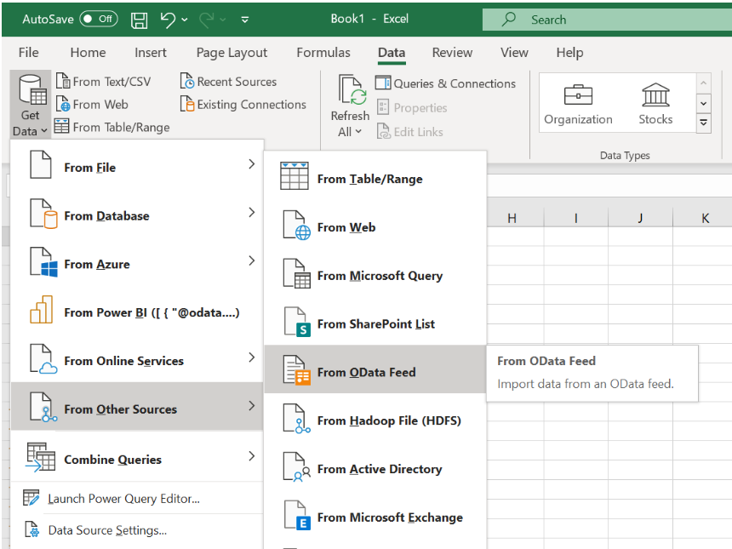
Task: Open Recent Sources
Action: (228, 81)
